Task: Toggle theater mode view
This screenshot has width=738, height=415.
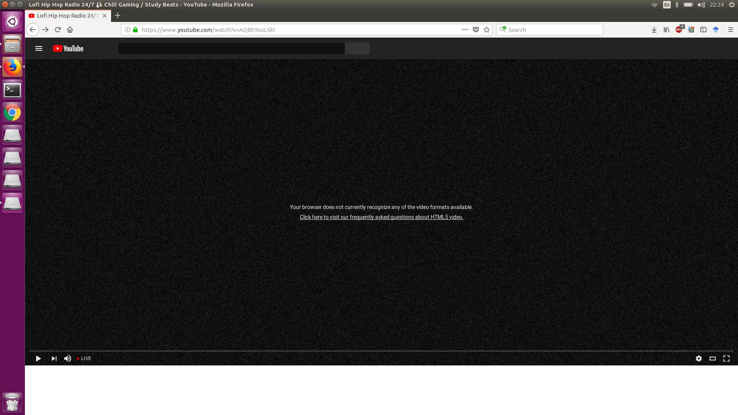Action: [x=712, y=359]
